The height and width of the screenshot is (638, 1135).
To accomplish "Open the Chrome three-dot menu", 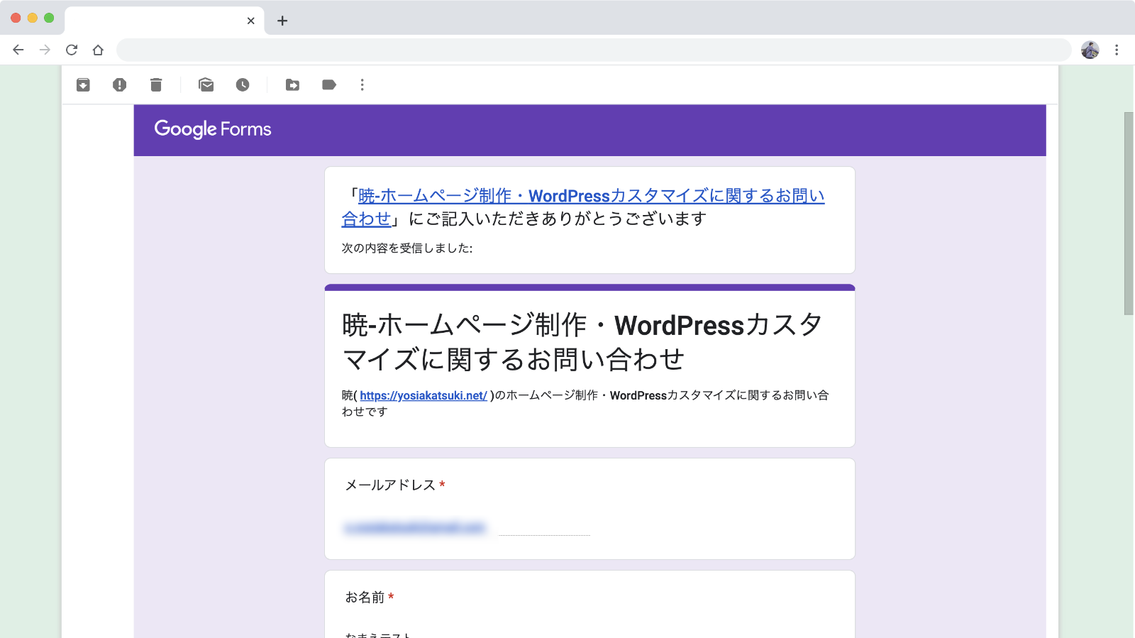I will pyautogui.click(x=1117, y=50).
